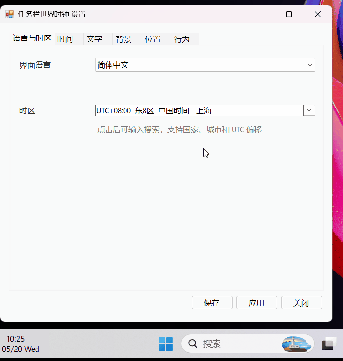This screenshot has width=343, height=361.
Task: Click the 应用 button
Action: click(257, 303)
